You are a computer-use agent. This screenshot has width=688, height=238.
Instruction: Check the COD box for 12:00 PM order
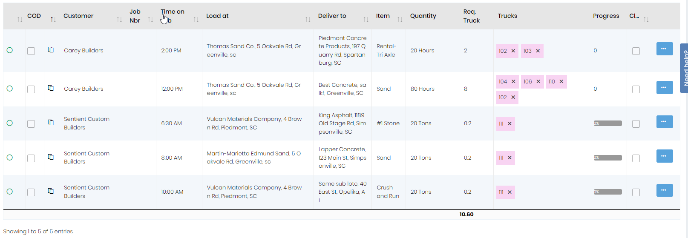31,89
